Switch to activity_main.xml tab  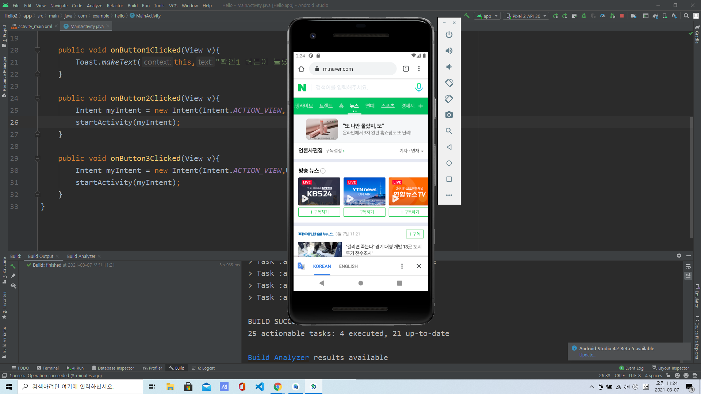(x=35, y=26)
